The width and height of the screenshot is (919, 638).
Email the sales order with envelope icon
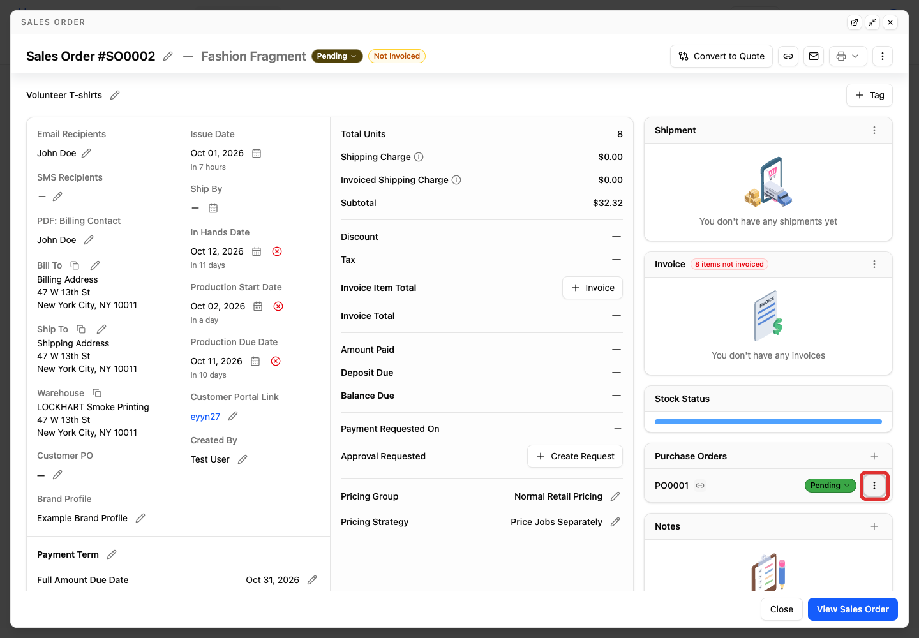[814, 56]
